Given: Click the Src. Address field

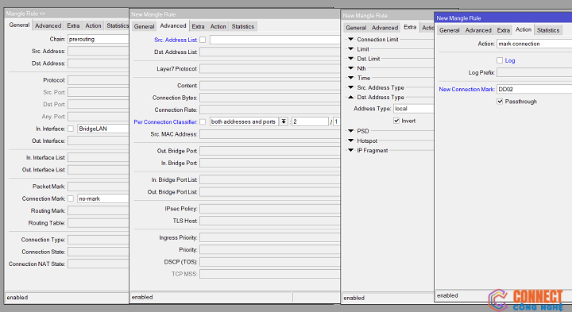Looking at the screenshot, I should 99,51.
